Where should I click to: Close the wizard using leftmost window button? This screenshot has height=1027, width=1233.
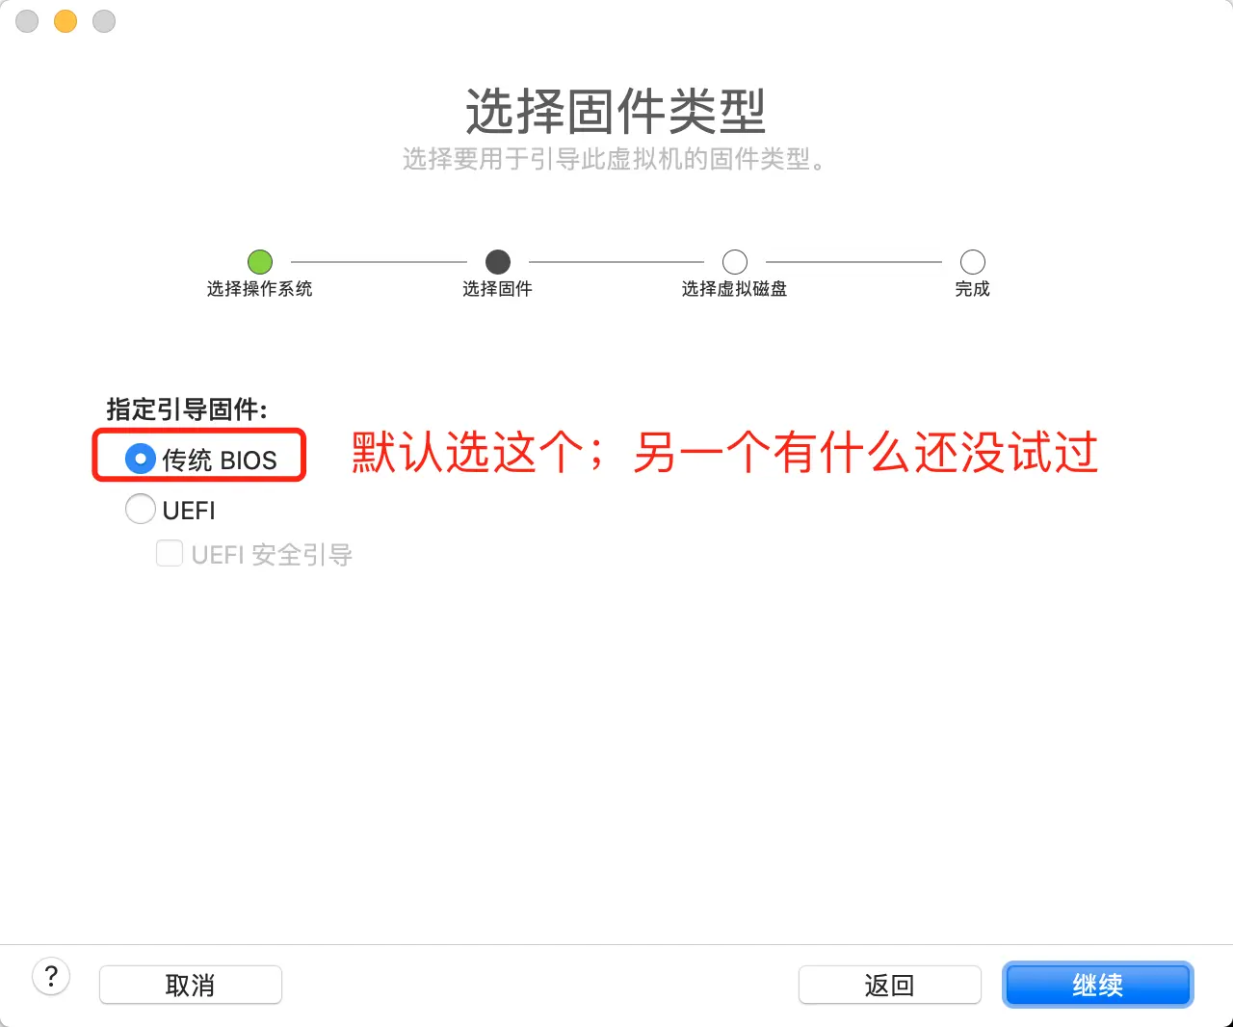(x=27, y=21)
